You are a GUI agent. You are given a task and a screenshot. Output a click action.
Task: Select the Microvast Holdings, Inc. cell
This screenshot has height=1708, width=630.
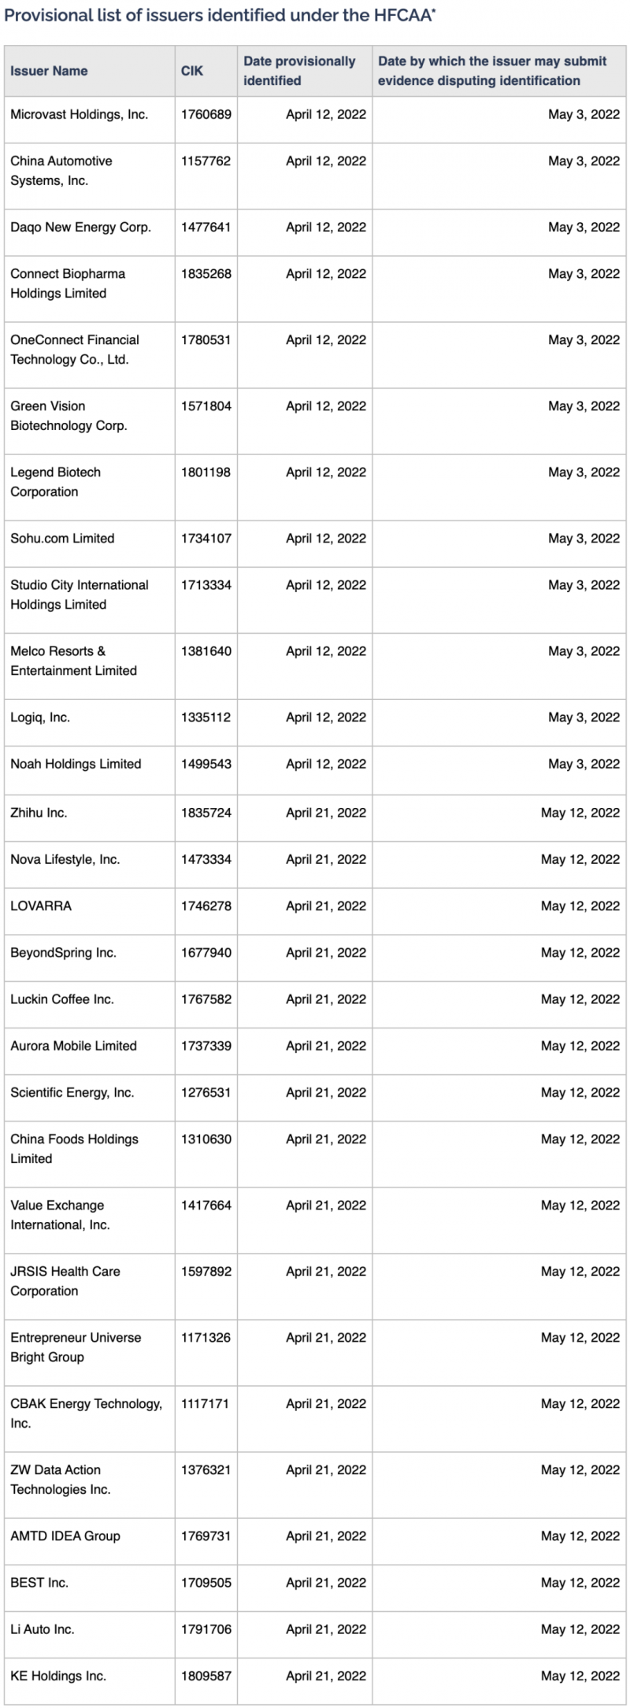(x=79, y=114)
